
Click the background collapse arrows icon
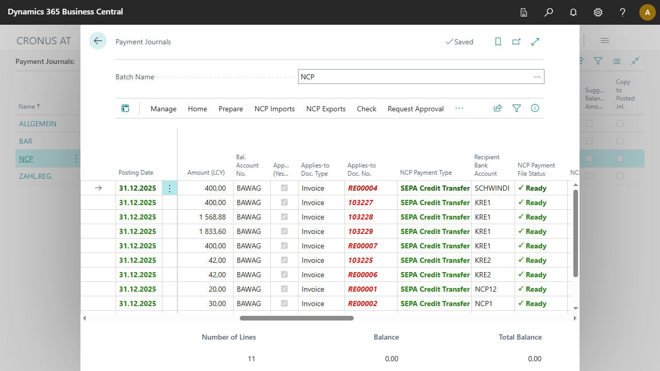tap(635, 61)
